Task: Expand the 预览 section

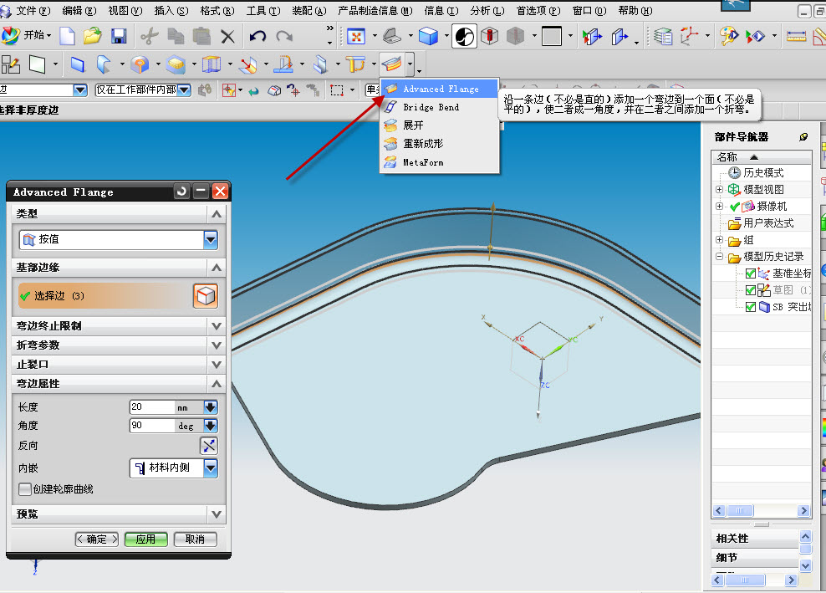Action: 119,514
